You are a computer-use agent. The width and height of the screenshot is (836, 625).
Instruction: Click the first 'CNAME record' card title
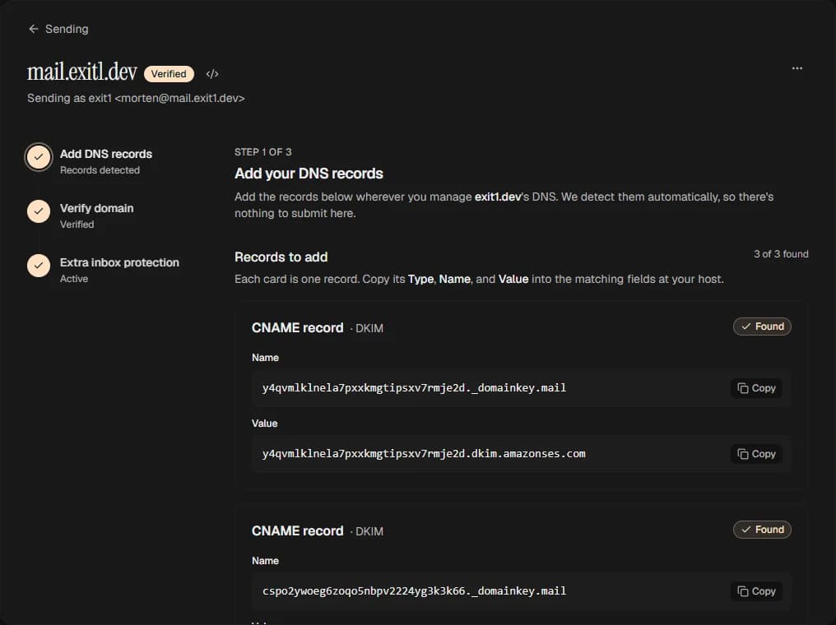tap(298, 327)
